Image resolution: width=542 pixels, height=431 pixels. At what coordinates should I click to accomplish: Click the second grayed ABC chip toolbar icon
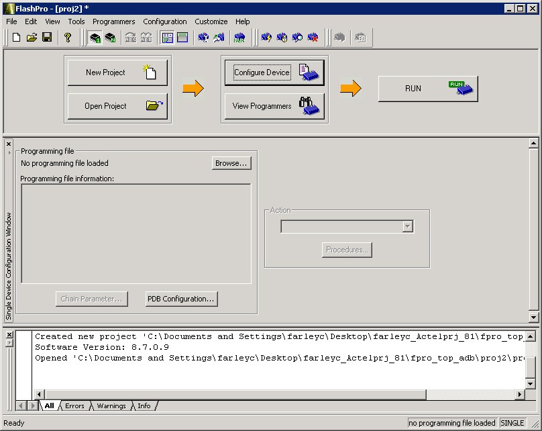pos(146,38)
